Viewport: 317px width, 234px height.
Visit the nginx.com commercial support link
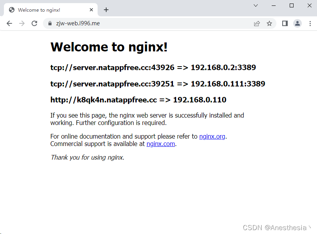tap(160, 144)
